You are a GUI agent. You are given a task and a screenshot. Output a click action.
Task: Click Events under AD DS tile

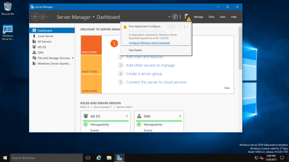point(95,130)
